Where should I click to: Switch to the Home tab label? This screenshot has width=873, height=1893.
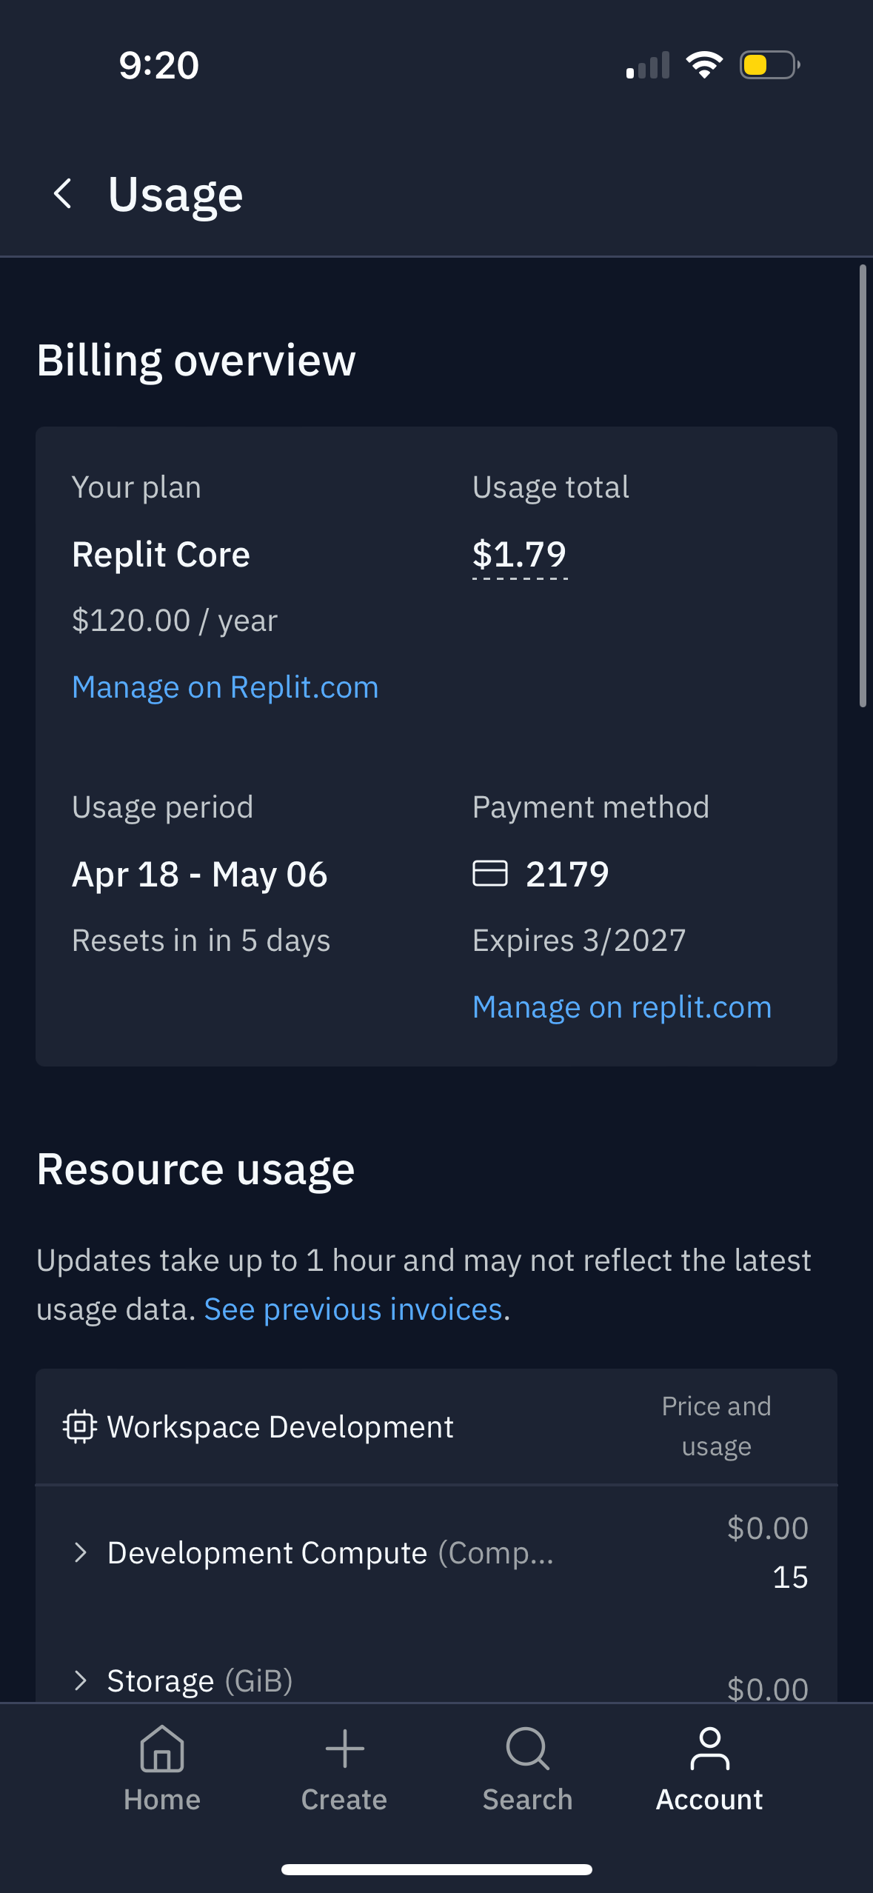(161, 1800)
